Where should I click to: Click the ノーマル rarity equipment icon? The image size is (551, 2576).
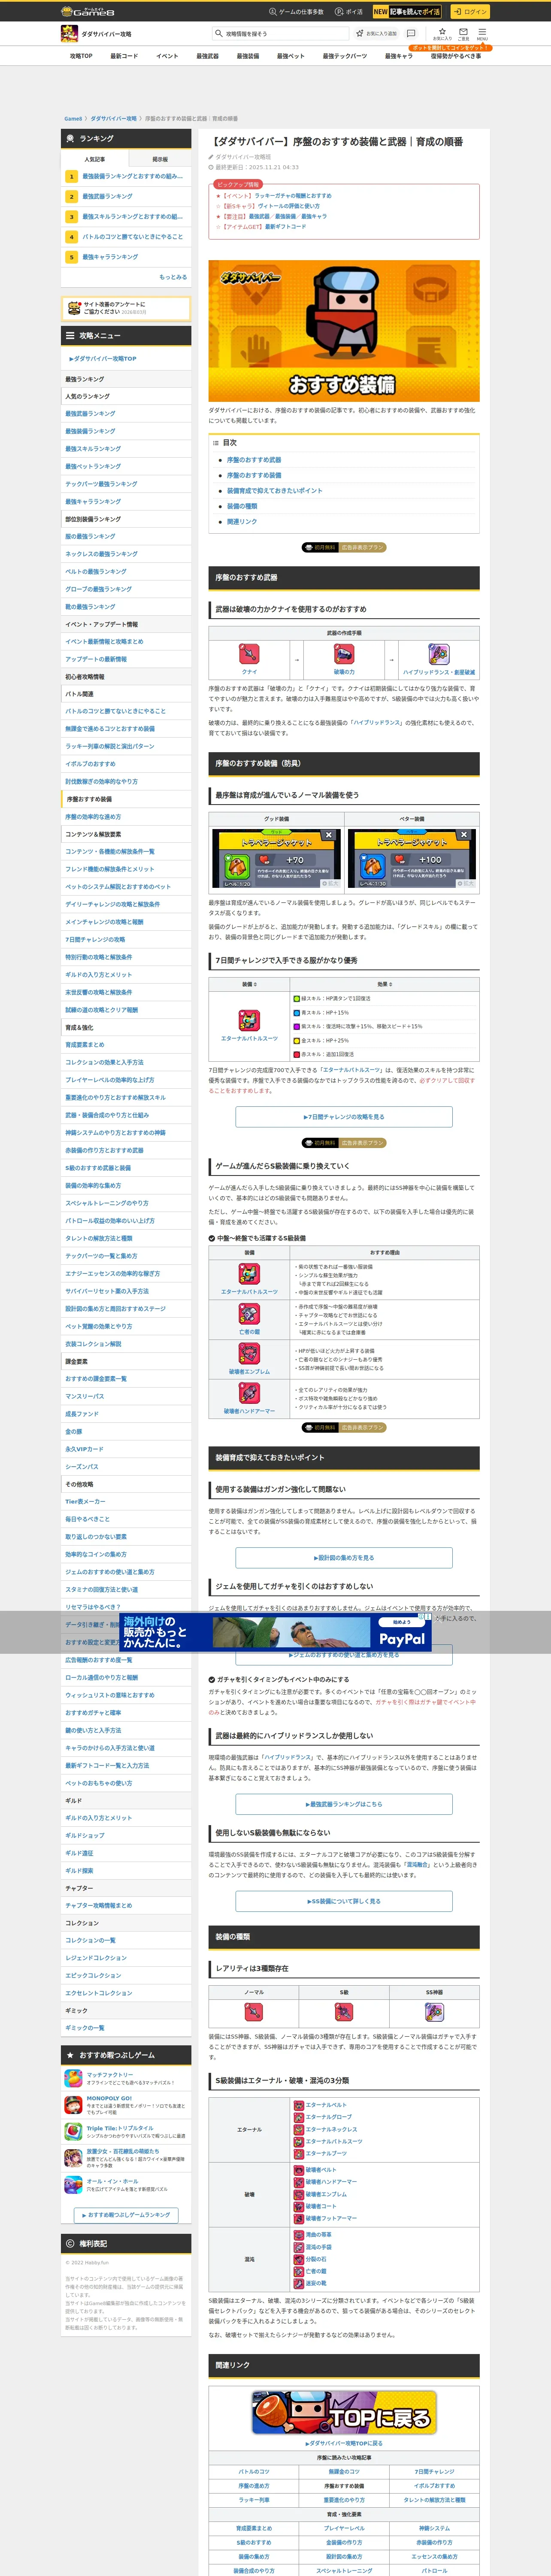click(x=254, y=2012)
